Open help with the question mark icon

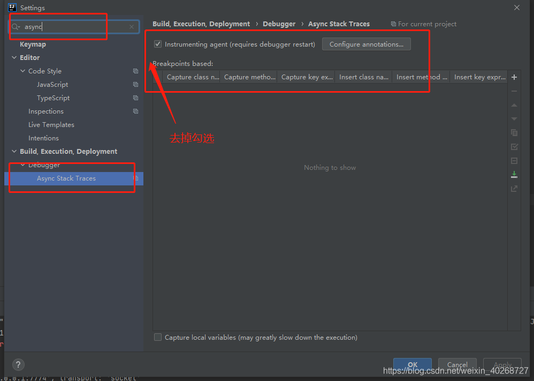(x=18, y=364)
